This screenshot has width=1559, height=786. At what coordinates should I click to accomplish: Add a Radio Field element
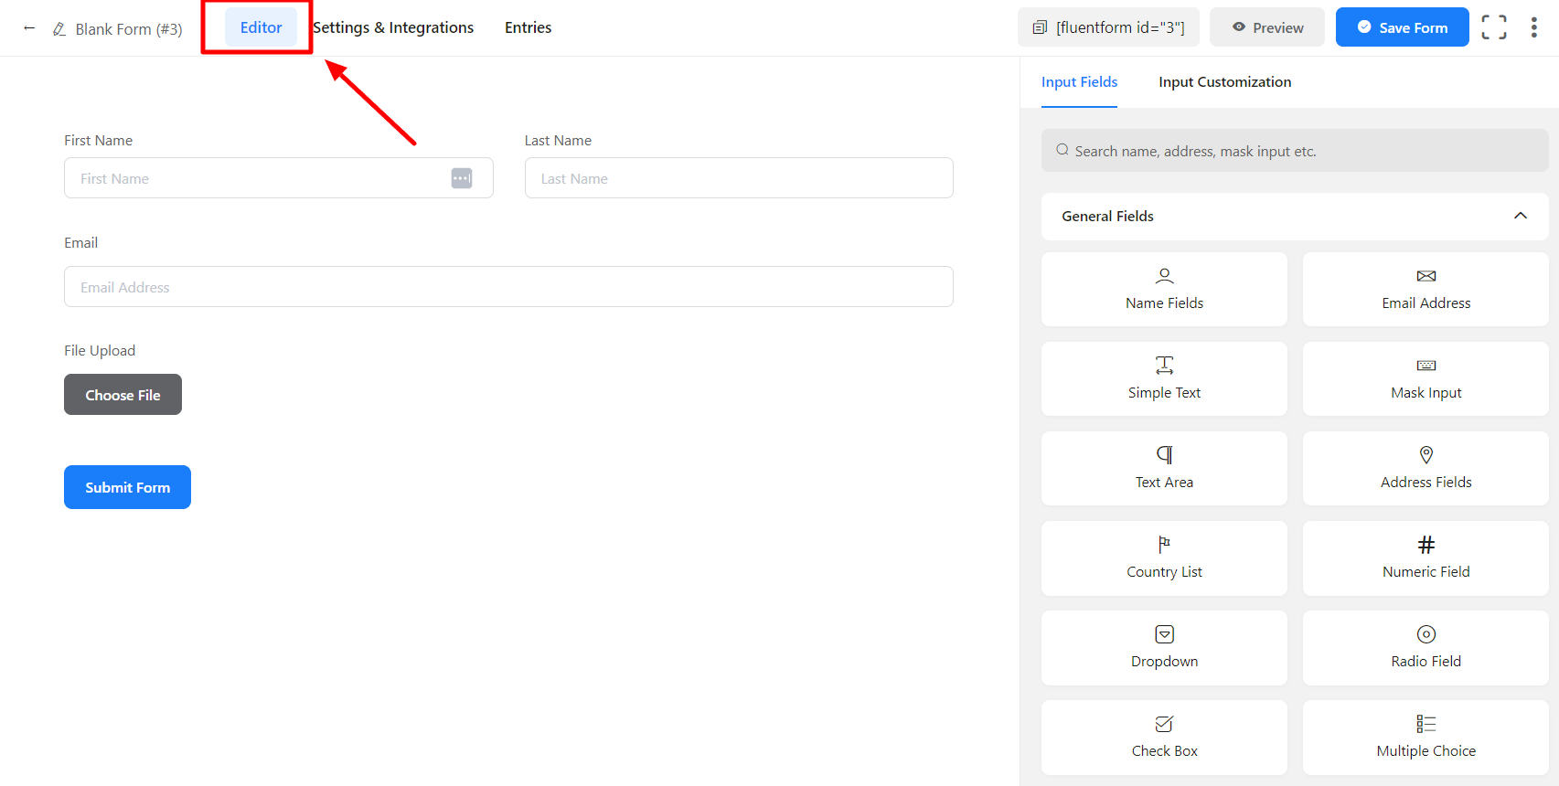pyautogui.click(x=1425, y=647)
